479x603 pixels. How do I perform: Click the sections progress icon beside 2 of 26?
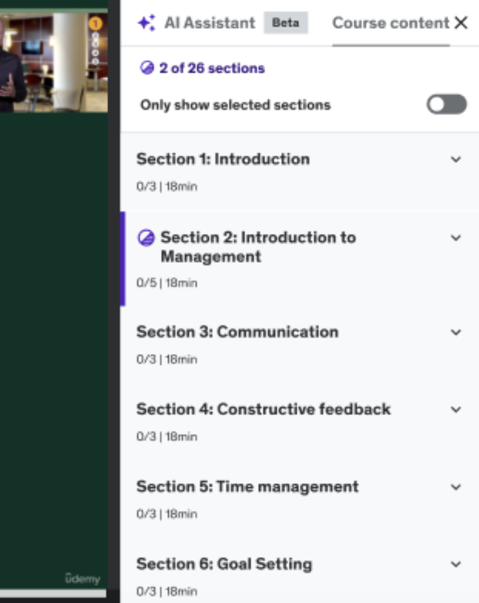(147, 68)
